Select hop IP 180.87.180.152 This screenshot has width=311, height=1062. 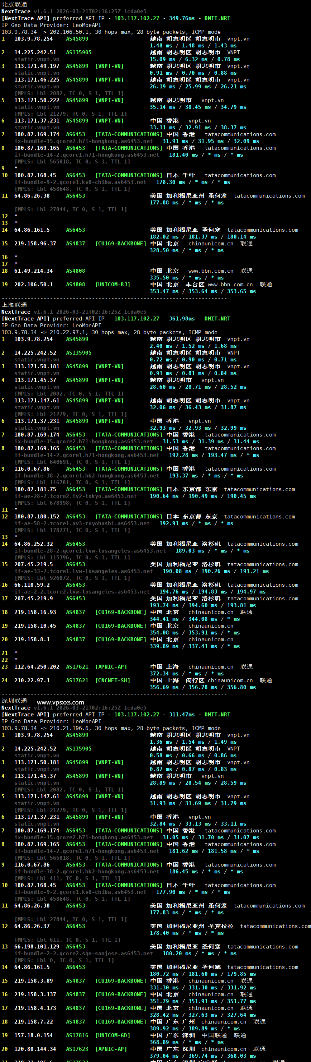tap(37, 517)
